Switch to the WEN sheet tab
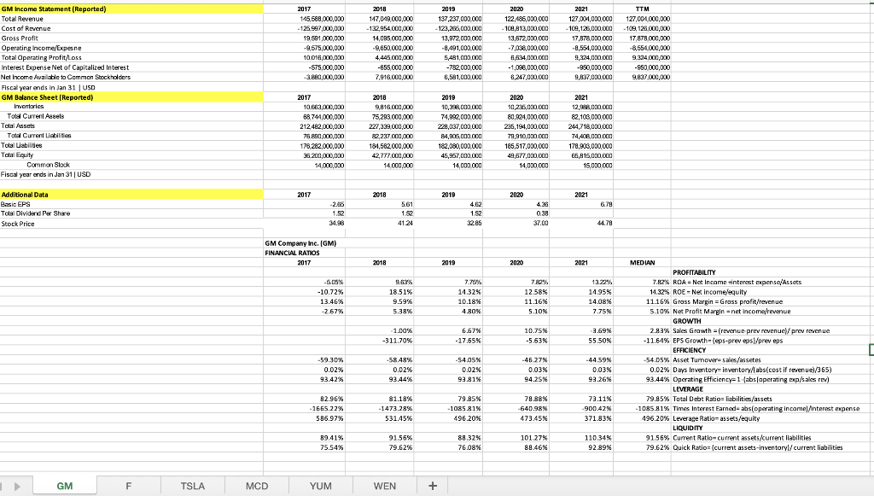The image size is (874, 496). 384,485
